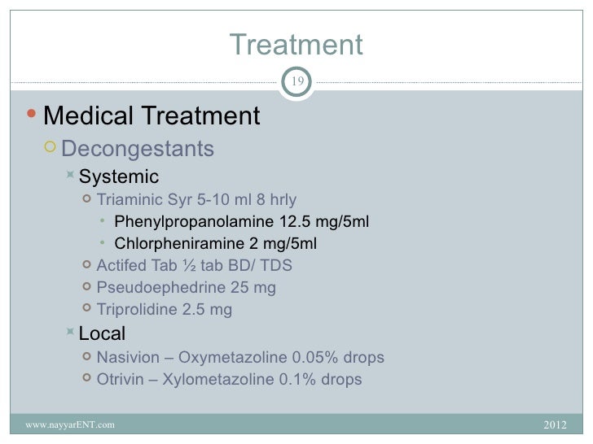Select the Medical Treatment heading text
This screenshot has width=593, height=444.
pyautogui.click(x=152, y=115)
